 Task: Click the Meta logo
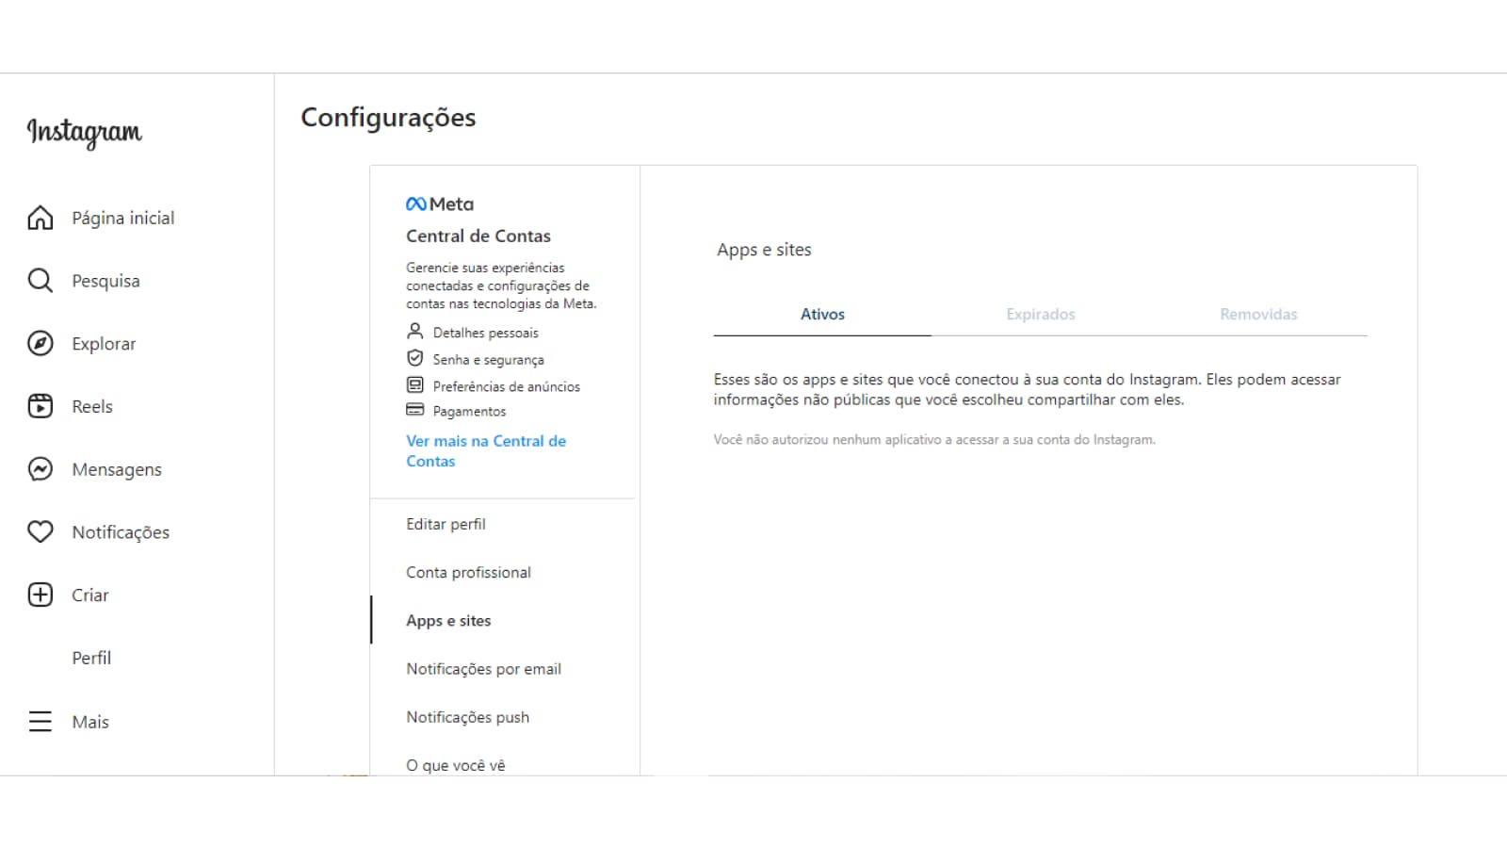(440, 204)
